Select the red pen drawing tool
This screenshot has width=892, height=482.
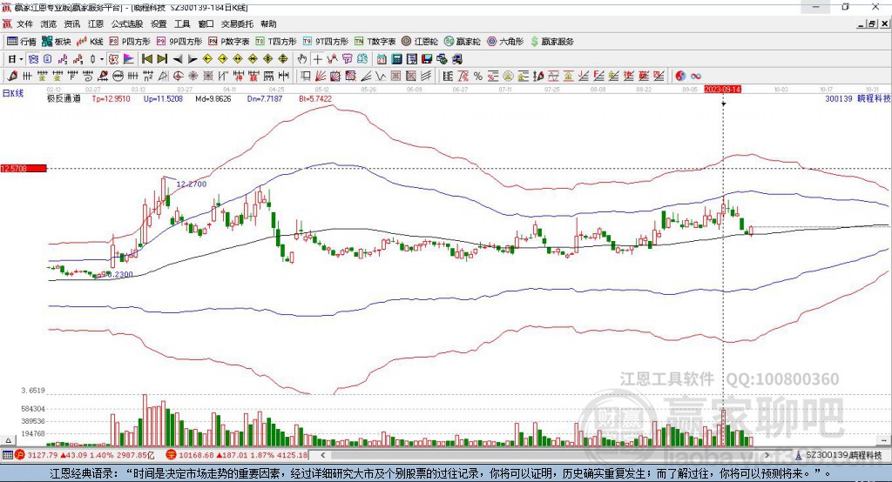[x=12, y=77]
